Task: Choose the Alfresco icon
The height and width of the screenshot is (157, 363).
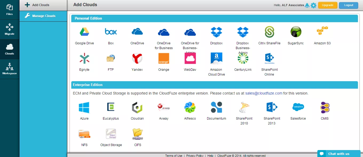Action: [190, 108]
